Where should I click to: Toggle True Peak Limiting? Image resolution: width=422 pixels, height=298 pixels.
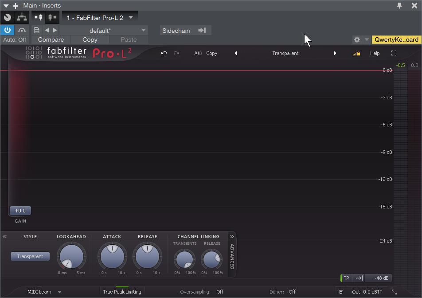(122, 292)
